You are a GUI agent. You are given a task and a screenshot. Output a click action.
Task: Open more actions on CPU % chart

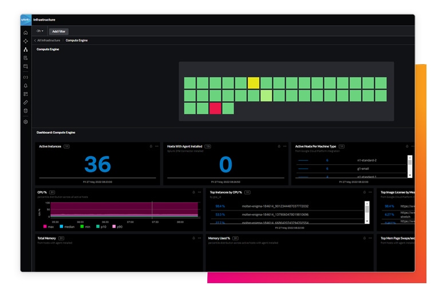(x=199, y=192)
